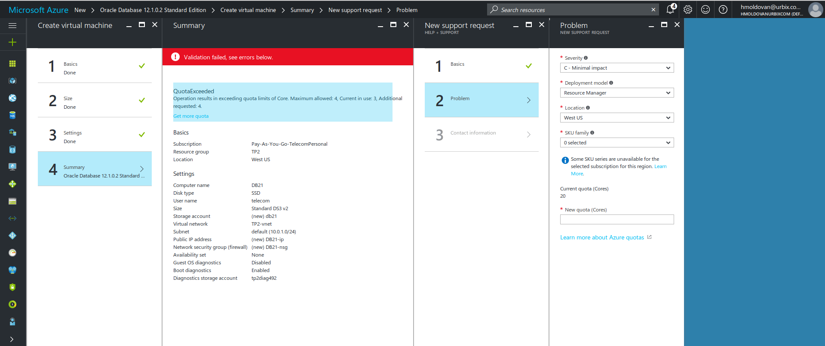This screenshot has height=346, width=825.
Task: Click the Current quota value 20
Action: (563, 196)
